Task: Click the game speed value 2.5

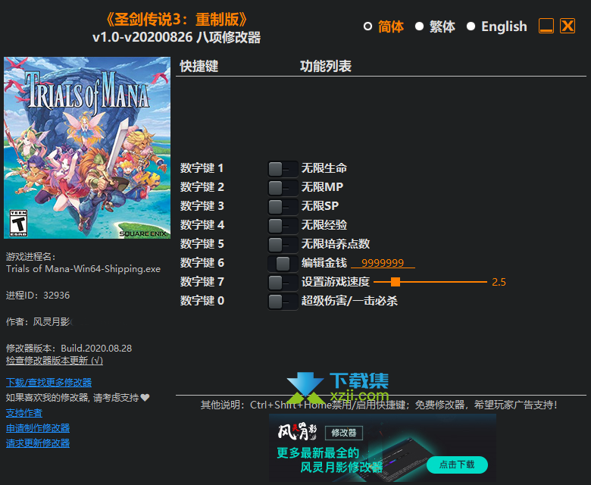Action: [499, 282]
